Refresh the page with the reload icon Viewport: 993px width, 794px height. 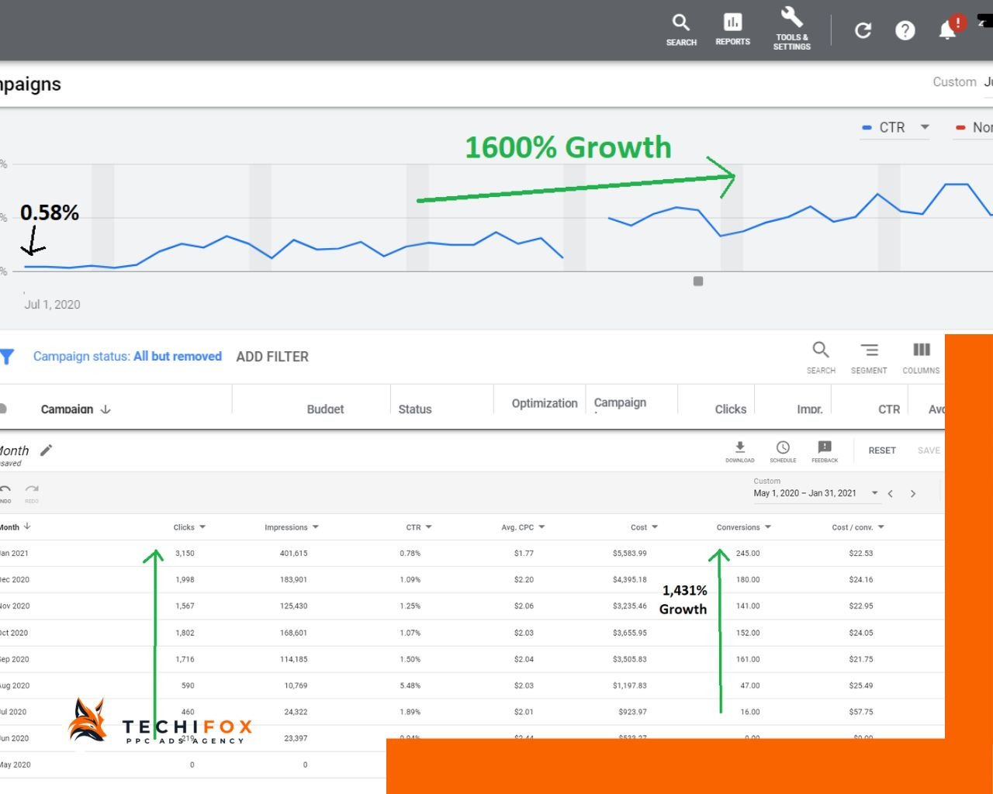pos(863,30)
